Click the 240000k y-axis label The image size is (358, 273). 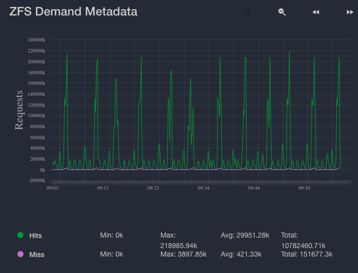click(36, 40)
